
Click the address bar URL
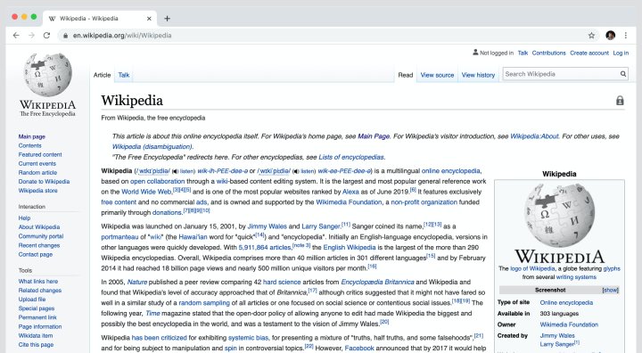122,36
